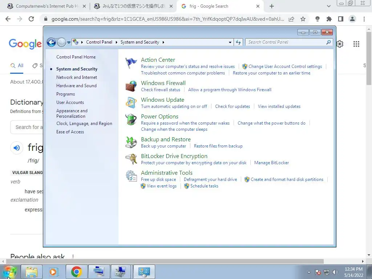Image resolution: width=372 pixels, height=279 pixels.
Task: Open the Windows Start orb
Action: coord(10,272)
